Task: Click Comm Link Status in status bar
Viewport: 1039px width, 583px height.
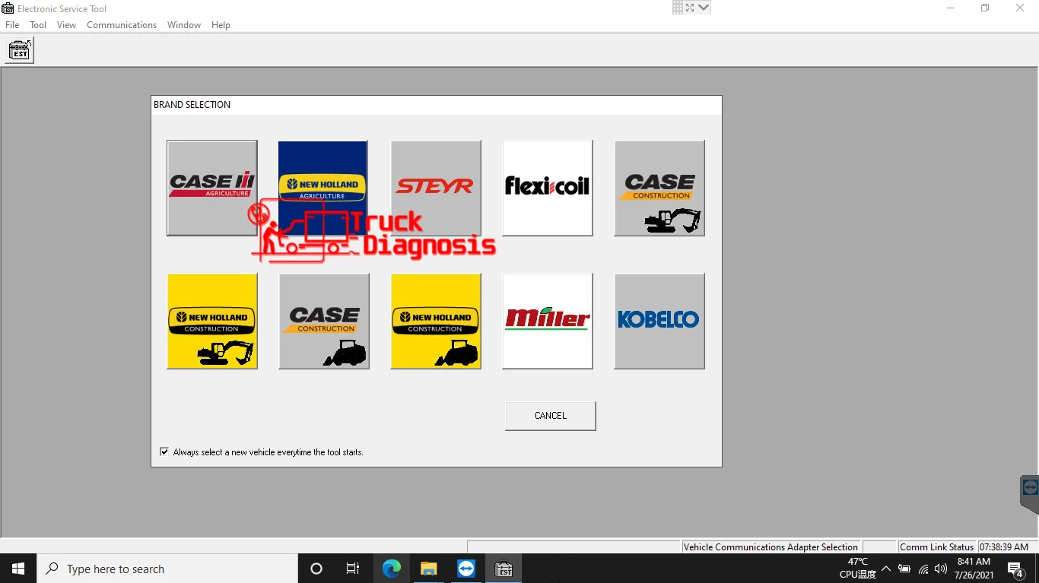Action: pos(936,547)
